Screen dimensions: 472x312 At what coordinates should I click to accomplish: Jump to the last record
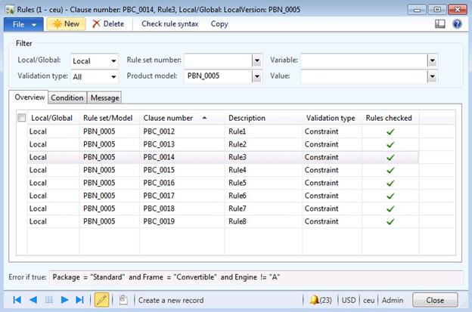pos(79,300)
